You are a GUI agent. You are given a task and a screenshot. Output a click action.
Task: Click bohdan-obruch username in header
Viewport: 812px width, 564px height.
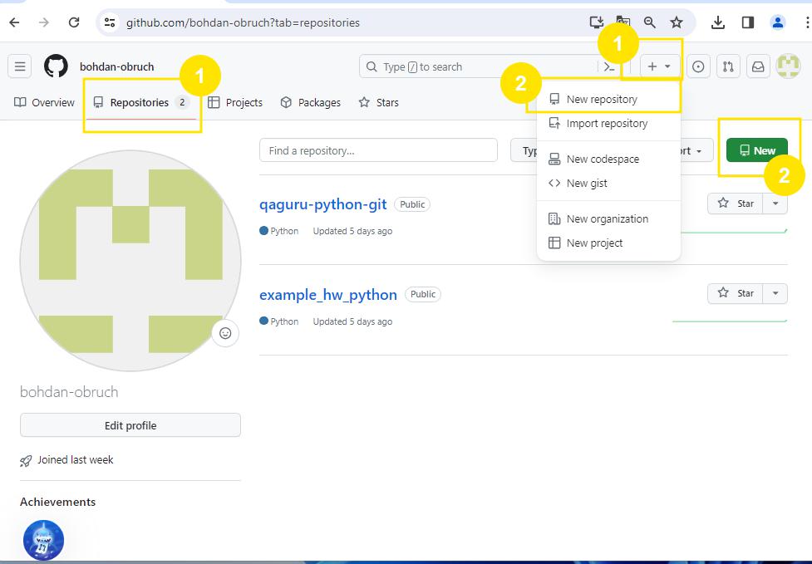[116, 66]
